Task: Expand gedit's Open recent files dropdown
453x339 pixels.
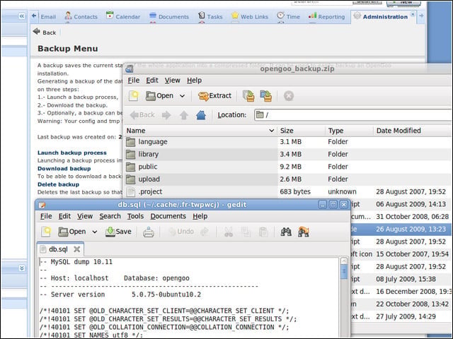Action: [94, 232]
